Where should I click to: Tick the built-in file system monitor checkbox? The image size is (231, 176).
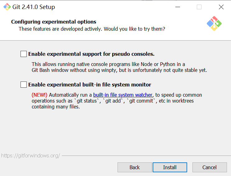[x=24, y=85]
